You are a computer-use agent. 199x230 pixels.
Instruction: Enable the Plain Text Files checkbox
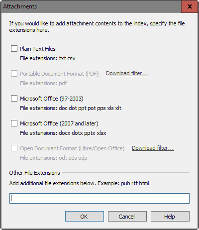(14, 49)
